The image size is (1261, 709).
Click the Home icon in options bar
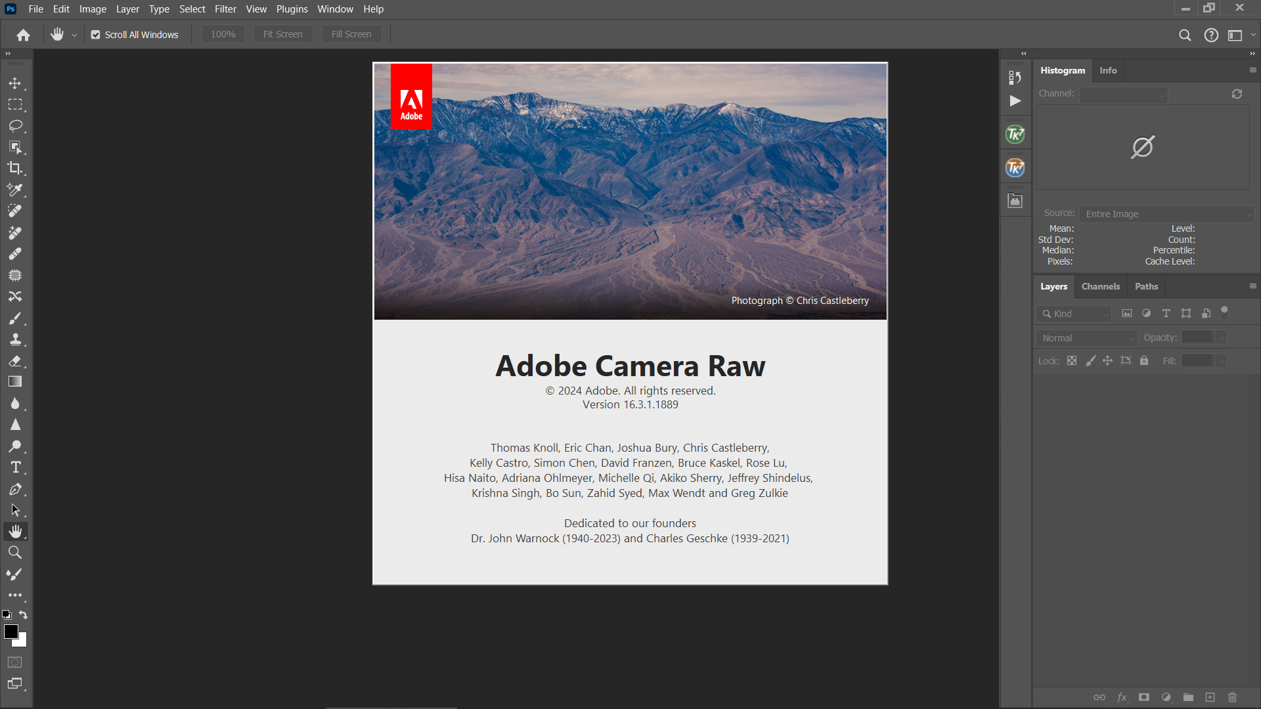click(24, 35)
